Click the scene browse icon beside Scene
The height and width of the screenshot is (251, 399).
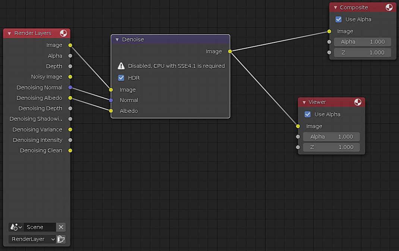click(x=16, y=227)
